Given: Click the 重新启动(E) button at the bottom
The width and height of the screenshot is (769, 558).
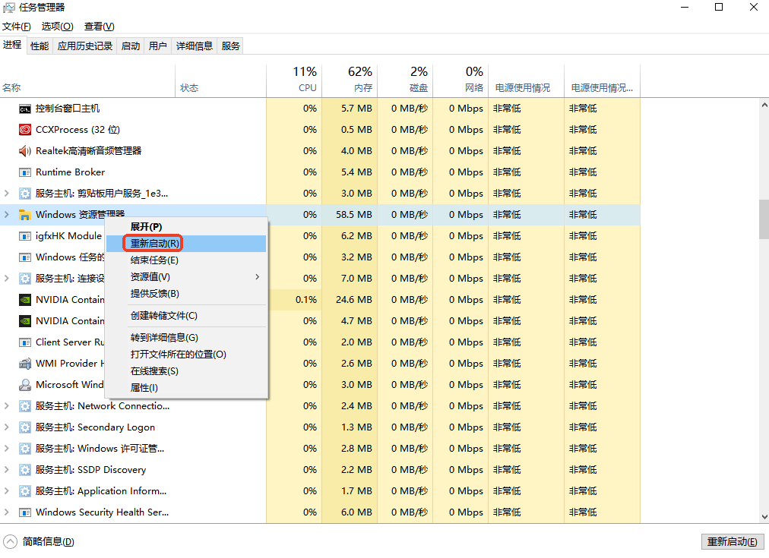Looking at the screenshot, I should click(733, 542).
